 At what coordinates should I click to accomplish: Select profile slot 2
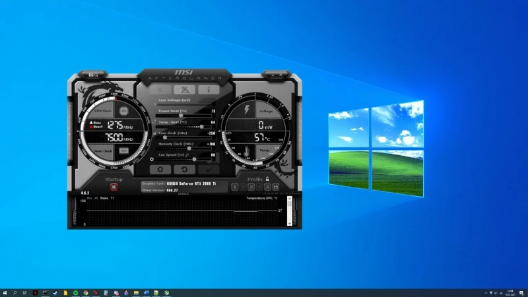pos(243,187)
